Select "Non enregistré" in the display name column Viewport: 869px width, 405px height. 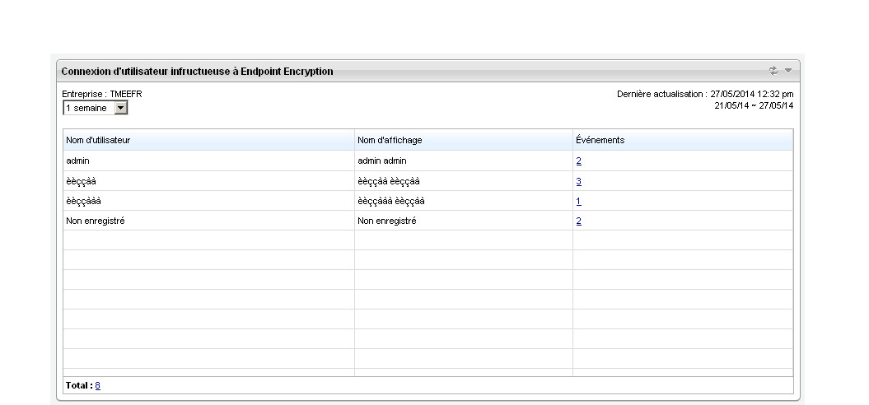click(387, 221)
